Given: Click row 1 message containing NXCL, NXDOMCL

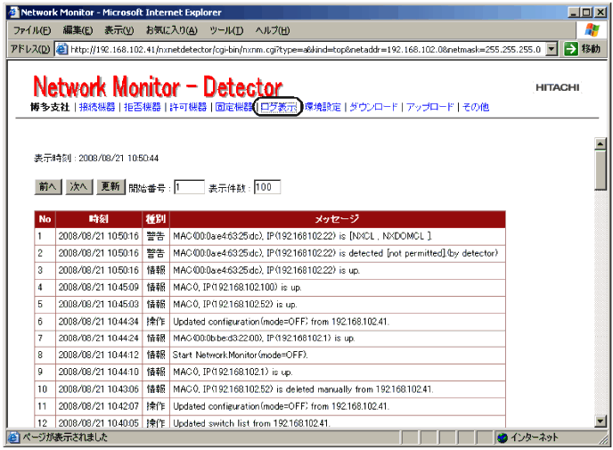Looking at the screenshot, I should point(302,236).
